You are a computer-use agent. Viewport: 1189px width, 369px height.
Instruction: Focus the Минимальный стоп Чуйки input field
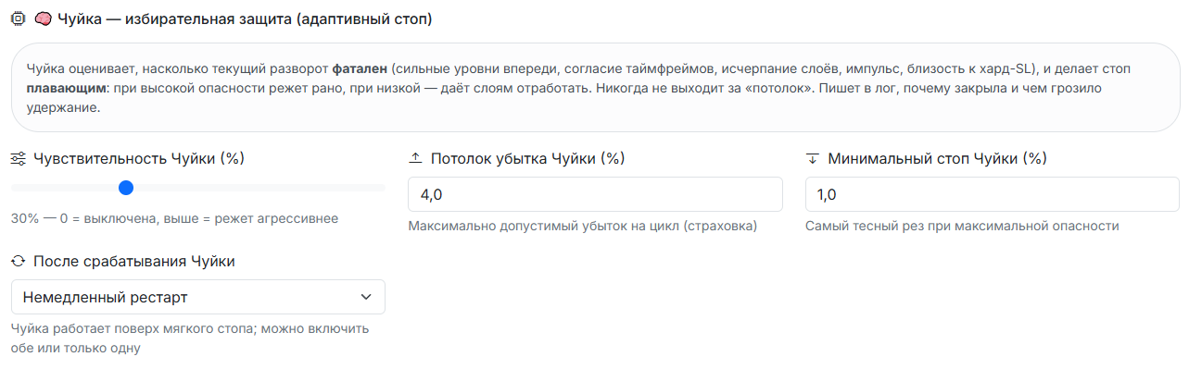993,194
